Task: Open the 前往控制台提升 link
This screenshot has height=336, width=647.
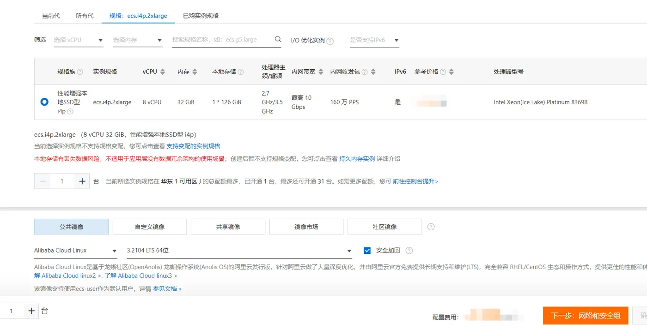Action: point(415,181)
